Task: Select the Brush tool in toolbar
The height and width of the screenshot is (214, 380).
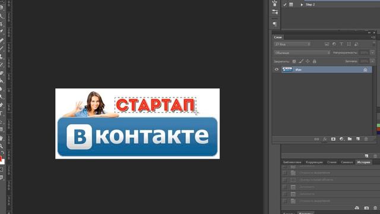Action: tap(1, 48)
